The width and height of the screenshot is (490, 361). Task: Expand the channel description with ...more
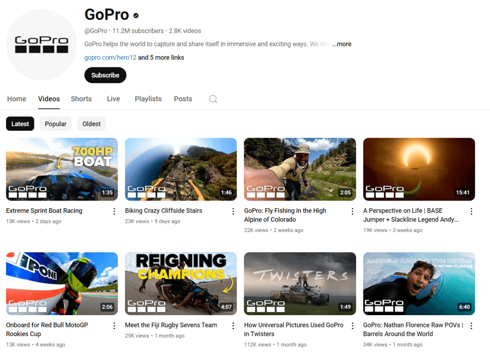coord(341,44)
